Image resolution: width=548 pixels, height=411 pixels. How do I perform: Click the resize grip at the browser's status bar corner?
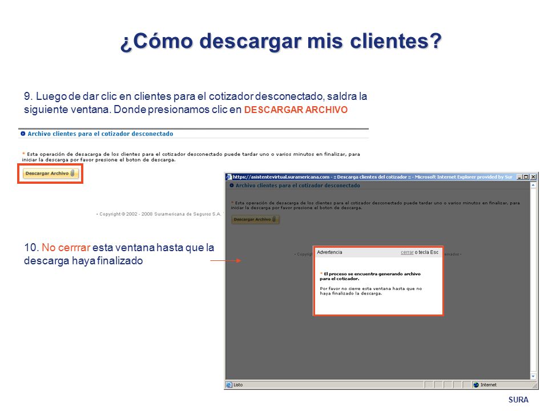pyautogui.click(x=535, y=385)
